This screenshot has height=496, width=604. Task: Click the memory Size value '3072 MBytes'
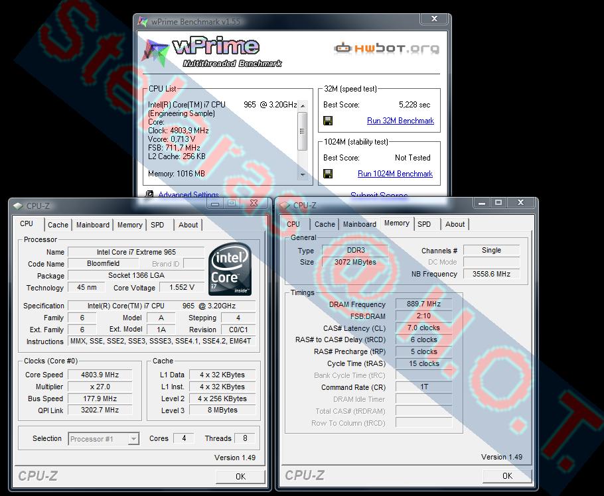tap(355, 262)
